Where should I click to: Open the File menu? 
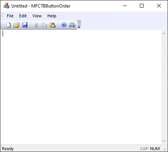click(x=10, y=16)
